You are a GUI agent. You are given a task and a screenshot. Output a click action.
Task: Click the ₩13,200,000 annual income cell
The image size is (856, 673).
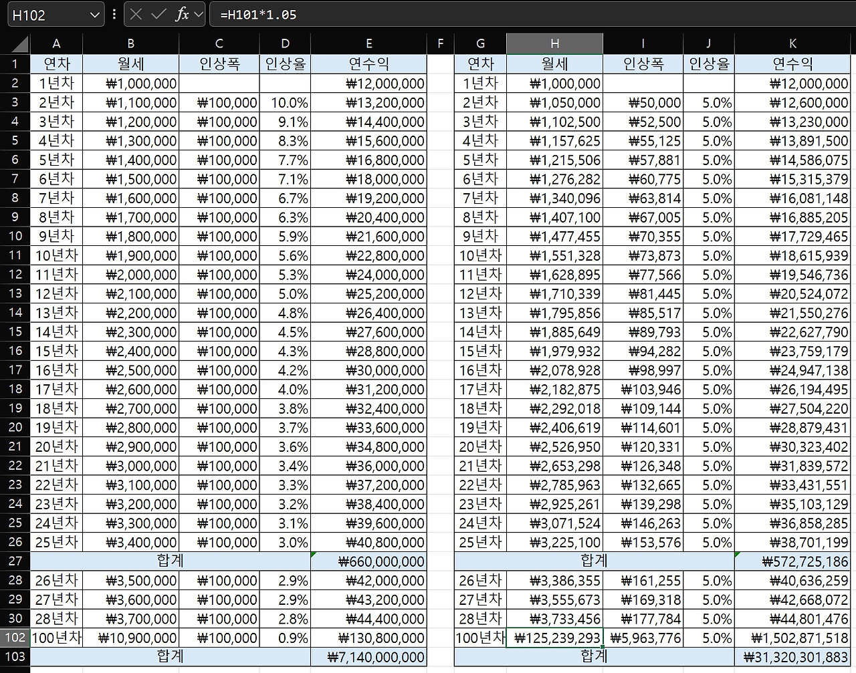coord(368,102)
